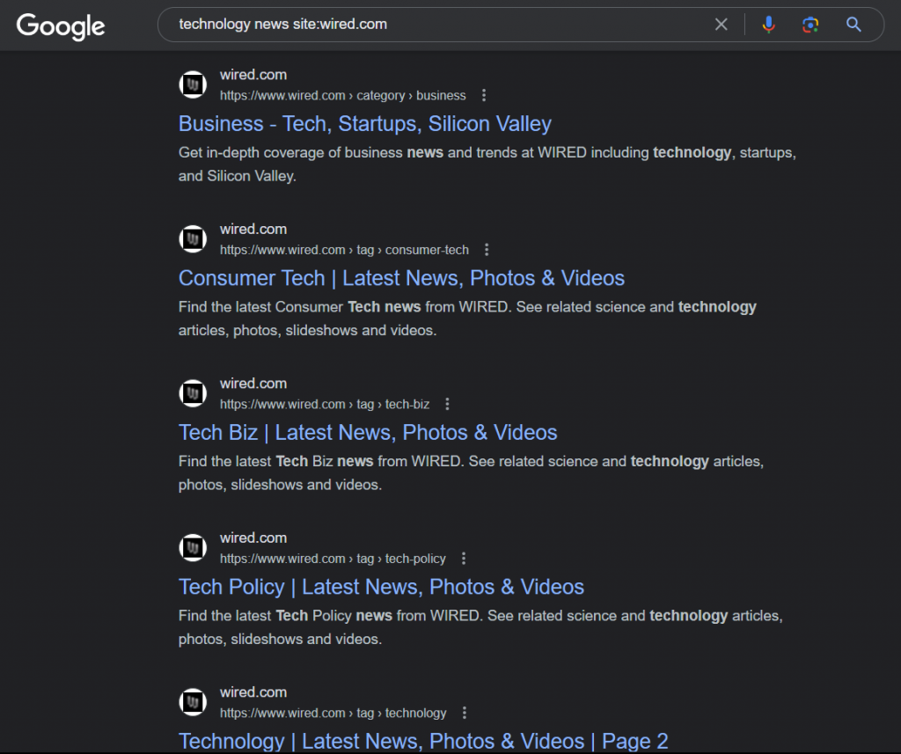Open the Wired favicon of tag technology result
The height and width of the screenshot is (754, 901).
pyautogui.click(x=193, y=702)
